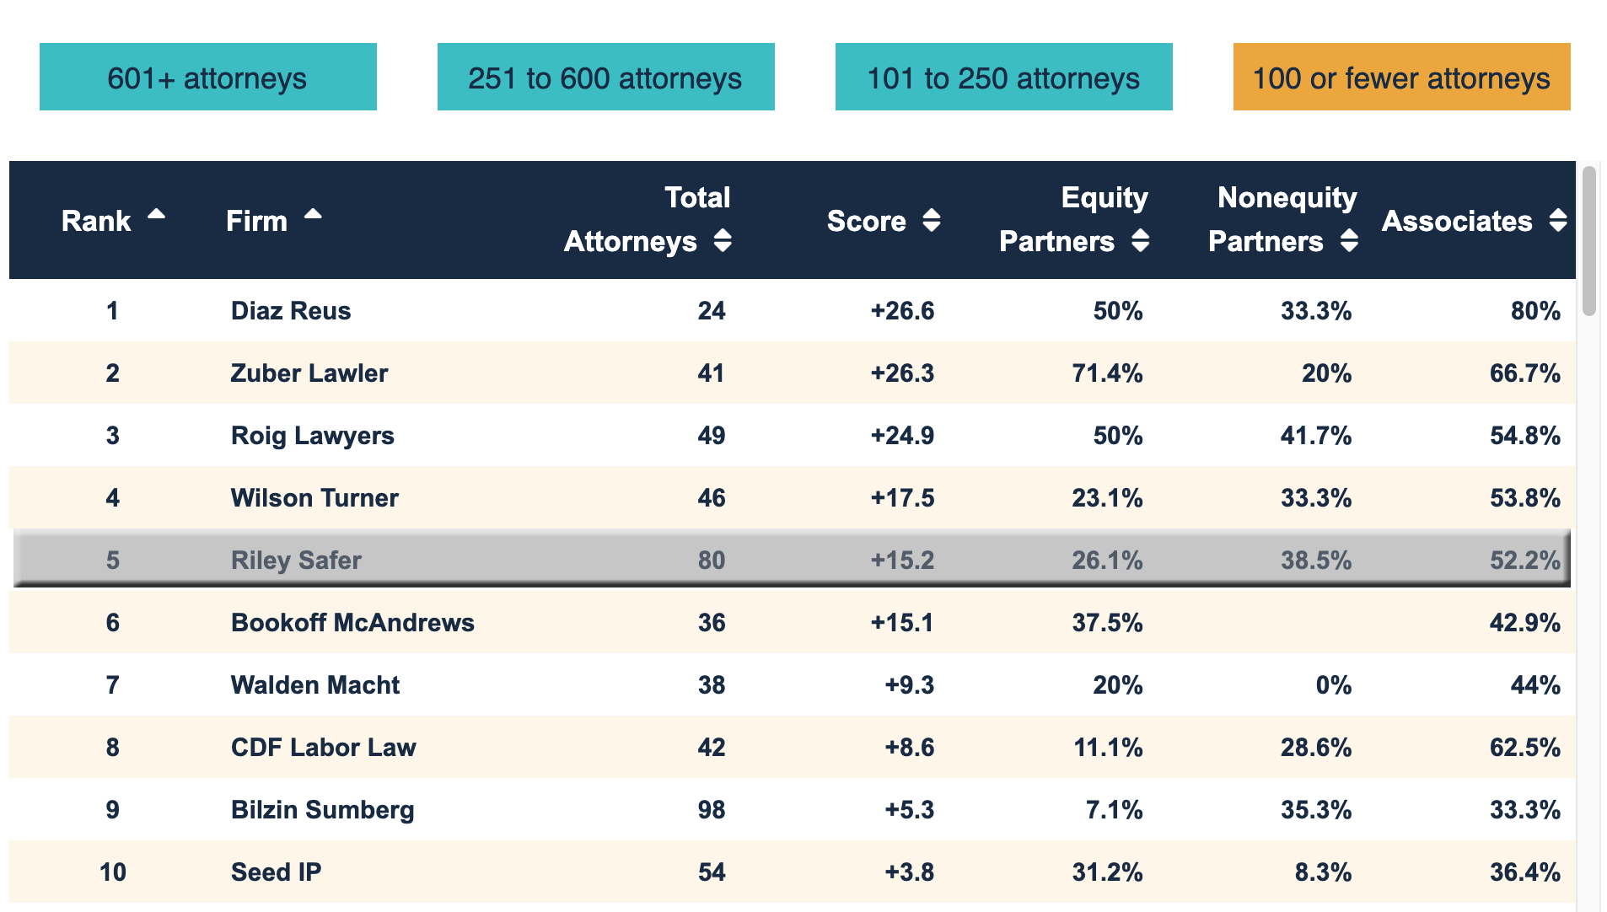Select the 101 to 250 attorneys filter
The height and width of the screenshot is (912, 1607).
point(1002,77)
